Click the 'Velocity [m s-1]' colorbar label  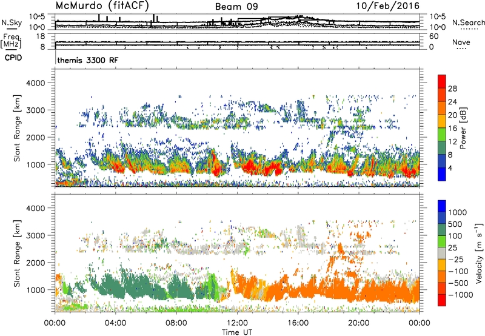coord(479,253)
